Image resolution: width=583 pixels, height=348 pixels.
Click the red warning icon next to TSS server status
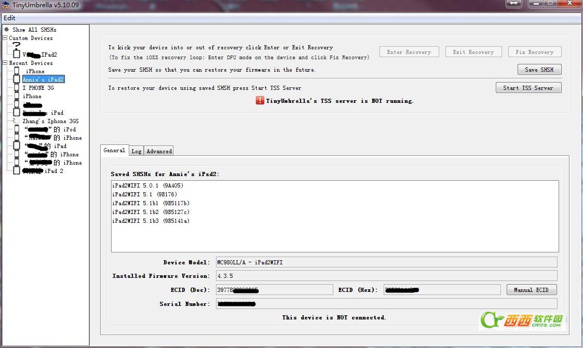pos(260,100)
